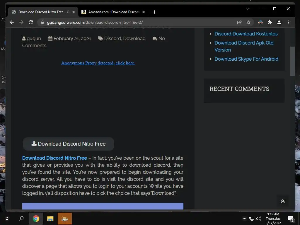Open the Extensions puzzle menu

click(x=270, y=22)
